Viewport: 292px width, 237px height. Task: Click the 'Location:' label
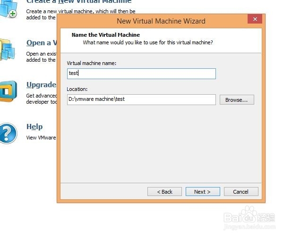tap(77, 89)
